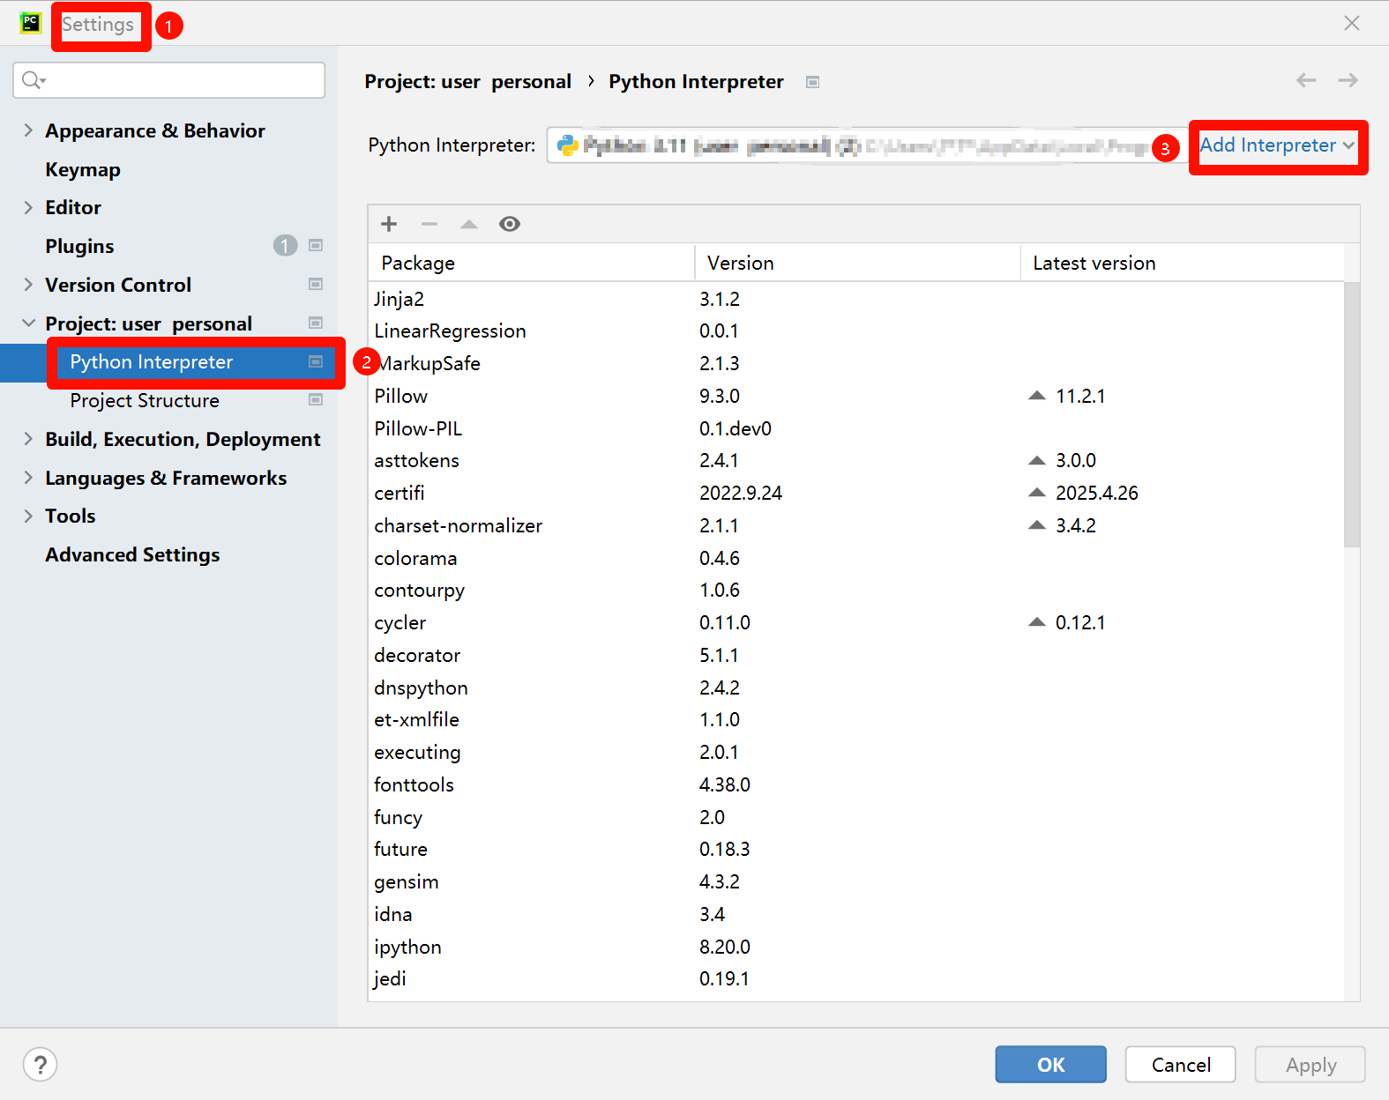Sort by the Latest version column header

[1182, 263]
